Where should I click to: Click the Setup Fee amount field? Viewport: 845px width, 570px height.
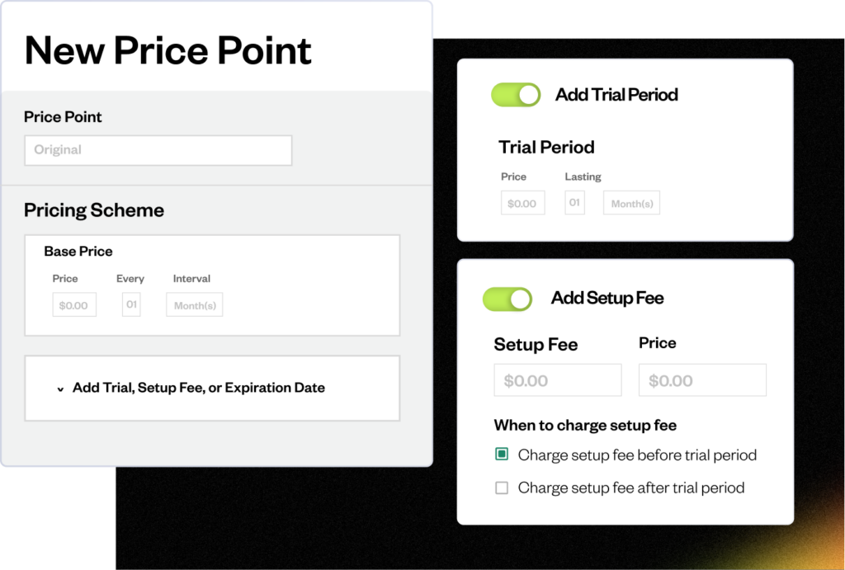(557, 380)
